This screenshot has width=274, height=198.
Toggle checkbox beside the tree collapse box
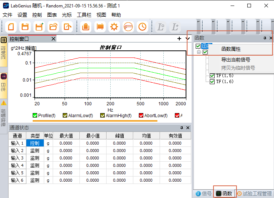(x=205, y=52)
